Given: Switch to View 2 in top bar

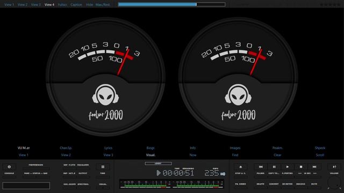Looking at the screenshot, I should click(x=23, y=5).
